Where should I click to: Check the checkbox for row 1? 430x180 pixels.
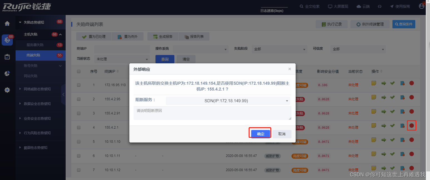79,85
